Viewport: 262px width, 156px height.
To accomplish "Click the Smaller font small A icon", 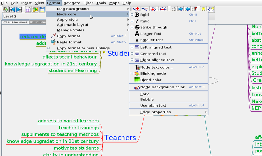I will click(137, 40).
